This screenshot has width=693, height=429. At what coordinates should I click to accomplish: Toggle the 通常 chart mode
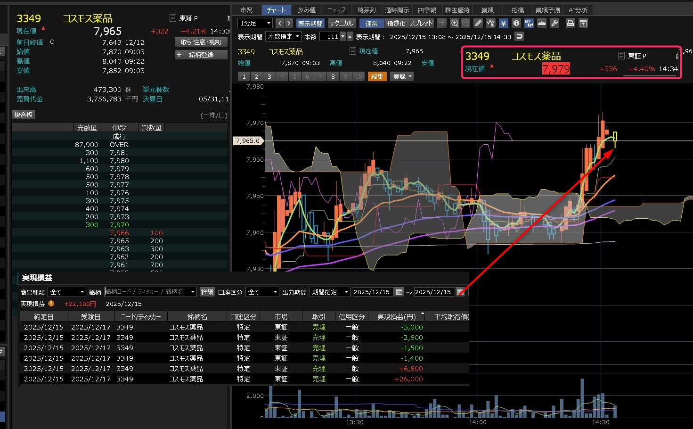[371, 23]
